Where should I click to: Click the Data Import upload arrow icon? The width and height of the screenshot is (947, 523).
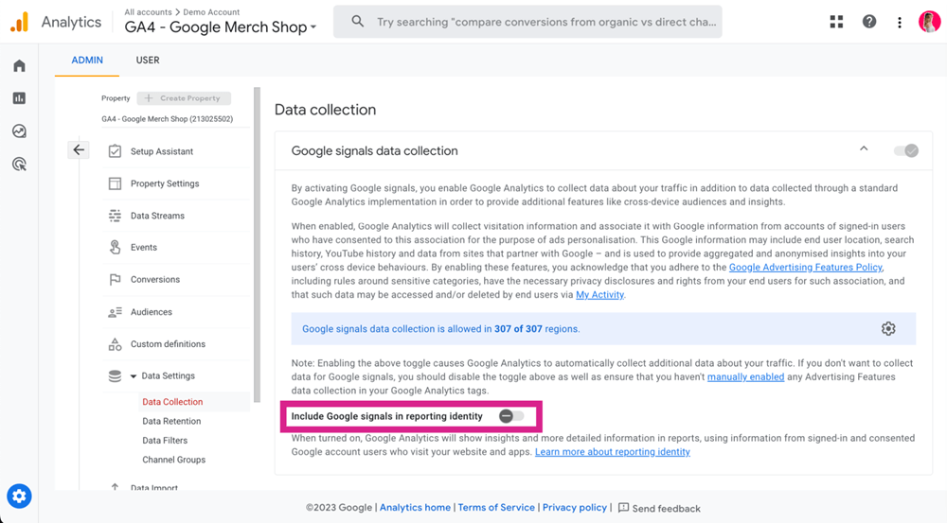pyautogui.click(x=115, y=486)
